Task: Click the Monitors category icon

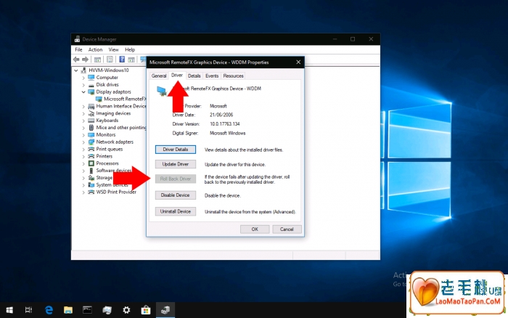Action: point(91,134)
